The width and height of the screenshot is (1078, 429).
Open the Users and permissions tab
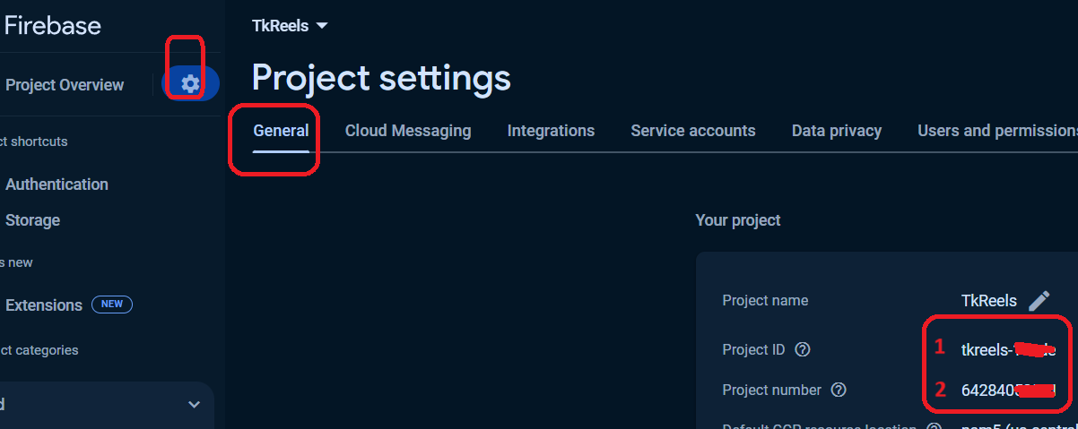pyautogui.click(x=997, y=131)
